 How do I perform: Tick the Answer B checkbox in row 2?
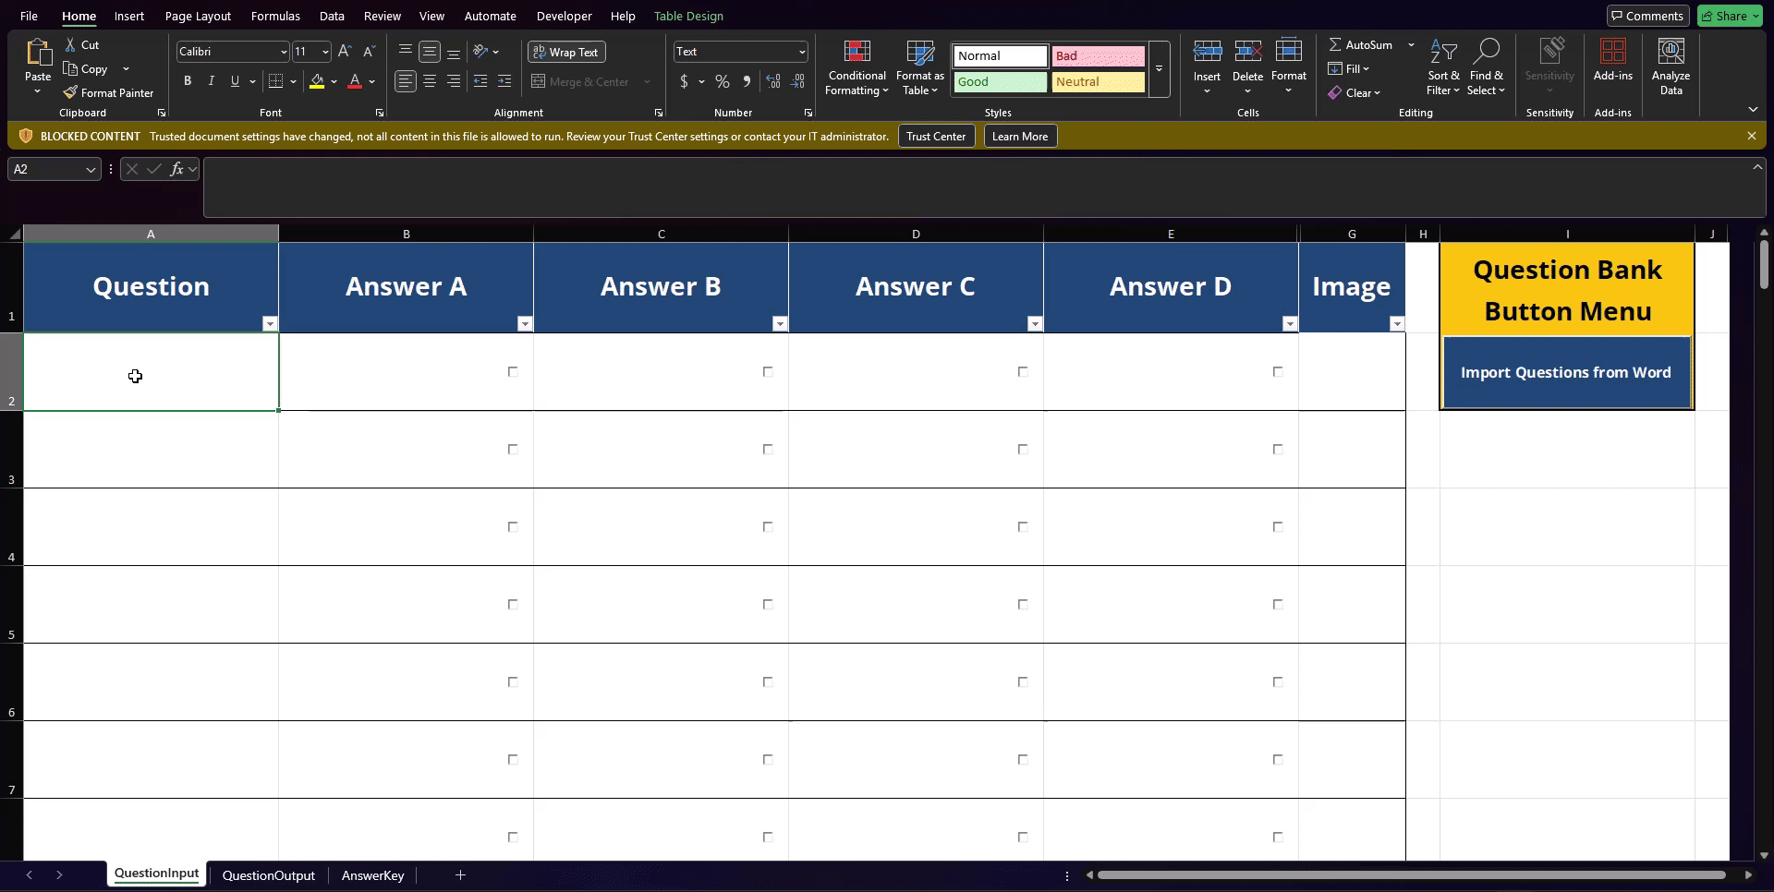[768, 372]
